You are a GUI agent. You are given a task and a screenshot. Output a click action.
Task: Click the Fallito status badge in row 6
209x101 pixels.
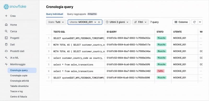click(160, 71)
